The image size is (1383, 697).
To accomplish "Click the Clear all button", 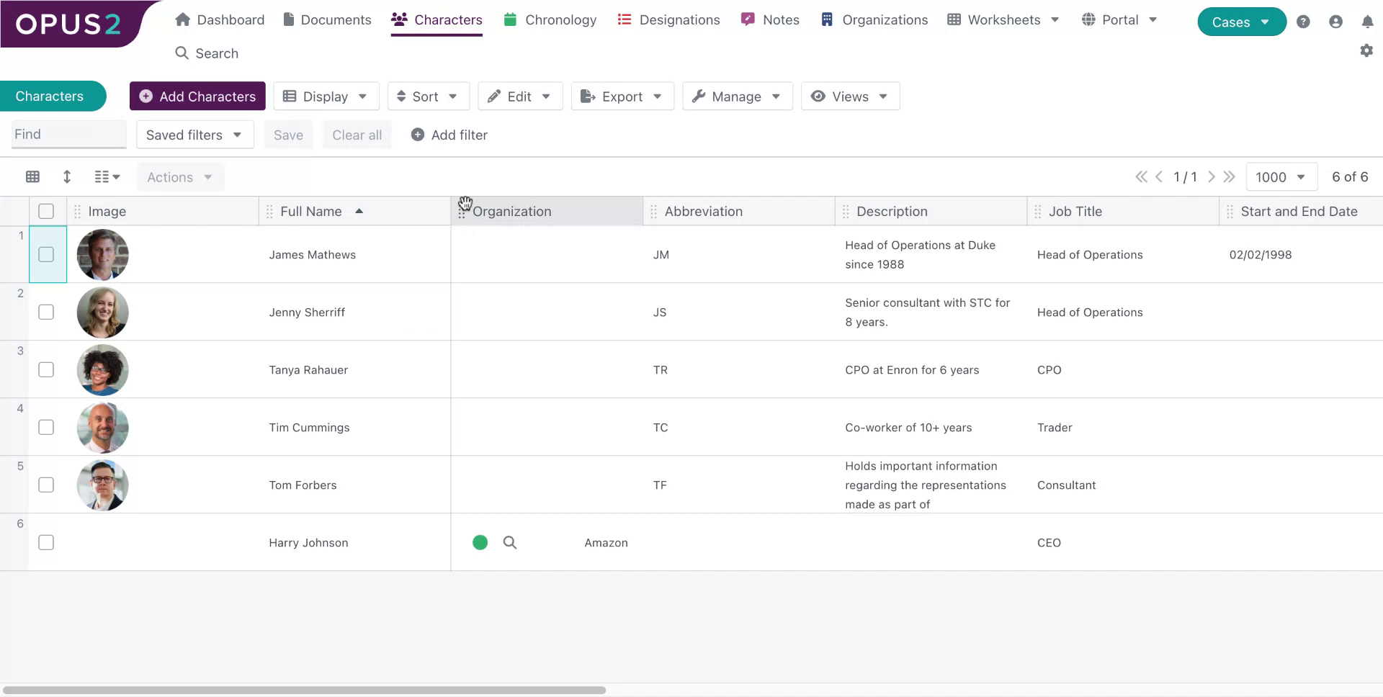I will pos(357,135).
